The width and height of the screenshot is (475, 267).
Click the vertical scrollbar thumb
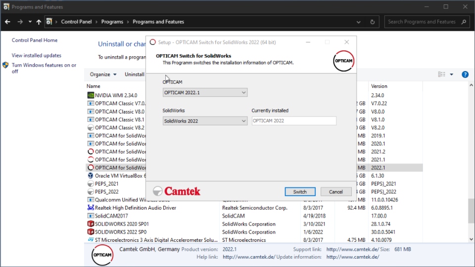coord(471,211)
